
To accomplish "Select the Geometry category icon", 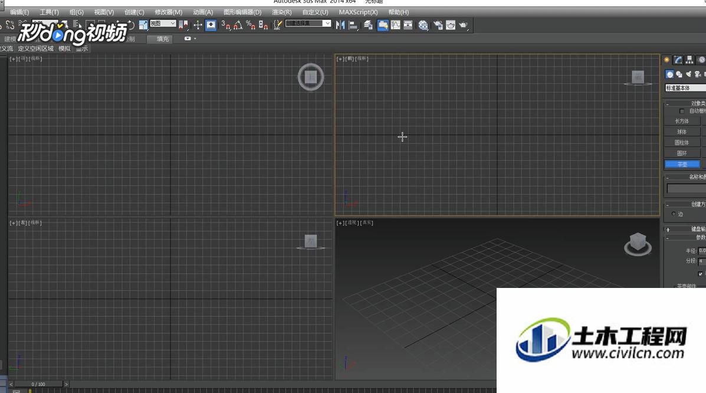I will click(669, 74).
